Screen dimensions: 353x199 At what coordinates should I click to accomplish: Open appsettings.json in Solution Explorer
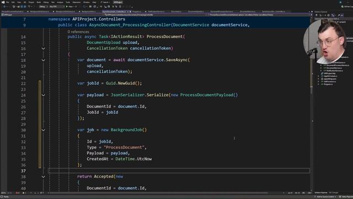(x=330, y=78)
